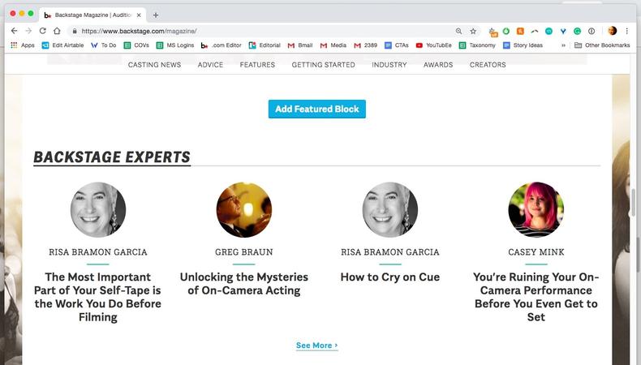Open the Creators nav item
The image size is (641, 365).
pos(488,65)
